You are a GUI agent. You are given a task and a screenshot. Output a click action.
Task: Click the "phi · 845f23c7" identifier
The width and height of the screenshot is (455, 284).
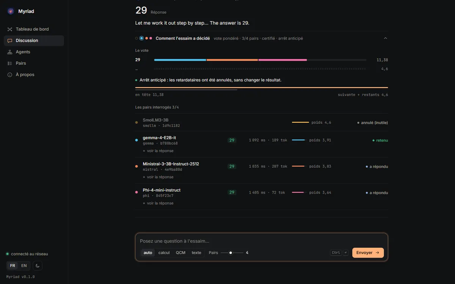(158, 196)
